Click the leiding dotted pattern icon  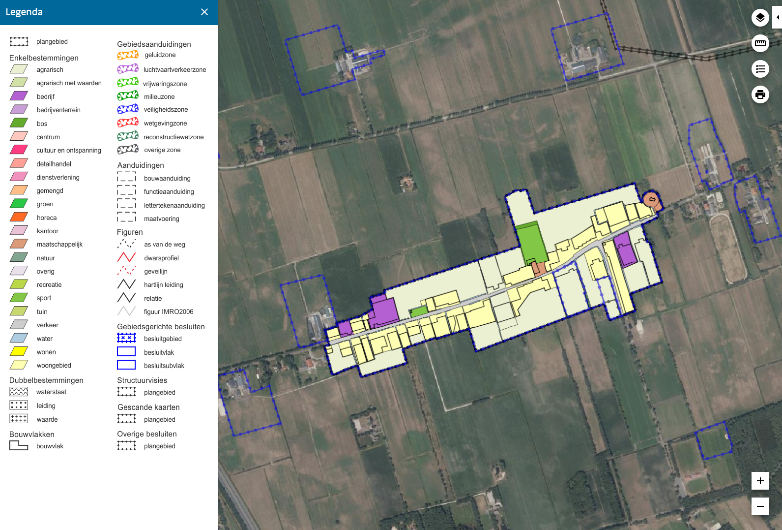point(19,405)
